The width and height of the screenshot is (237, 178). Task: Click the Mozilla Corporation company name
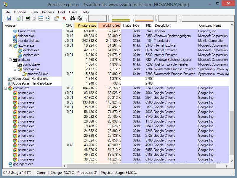[x=211, y=41]
